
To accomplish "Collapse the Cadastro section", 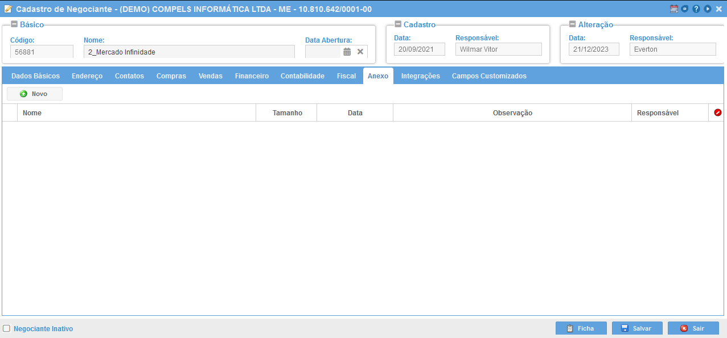I will [398, 24].
